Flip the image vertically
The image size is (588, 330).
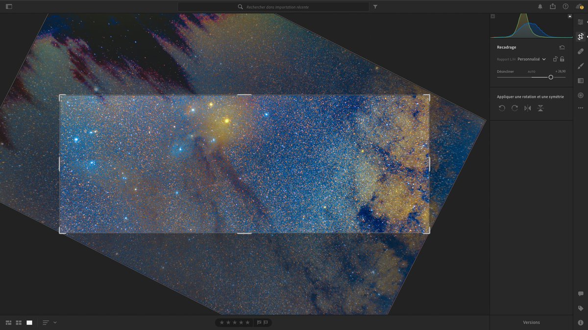[x=540, y=108]
